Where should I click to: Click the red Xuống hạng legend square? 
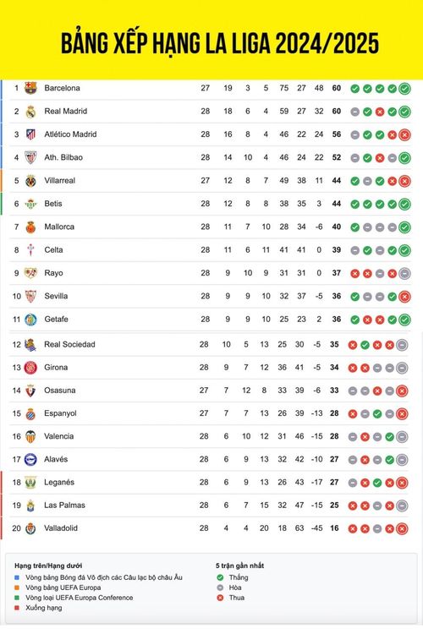pos(17,608)
